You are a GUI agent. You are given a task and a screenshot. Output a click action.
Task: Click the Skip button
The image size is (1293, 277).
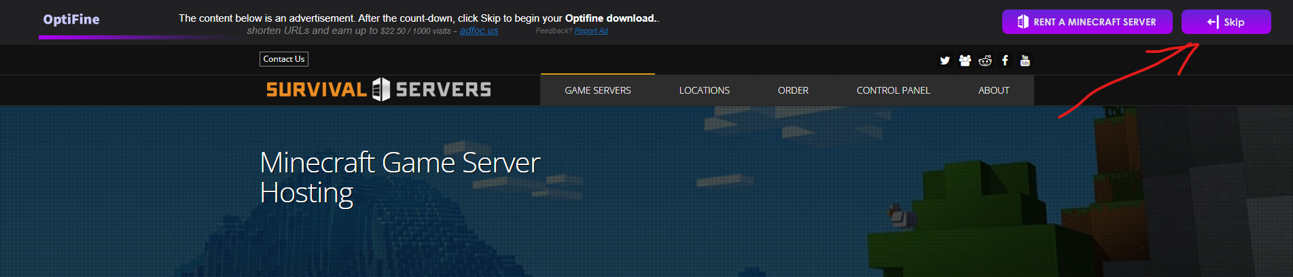coord(1226,22)
